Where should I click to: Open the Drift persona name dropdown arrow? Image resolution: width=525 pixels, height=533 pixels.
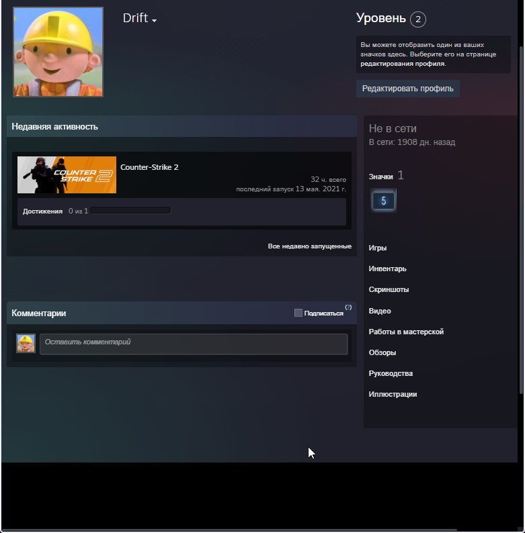click(x=154, y=21)
